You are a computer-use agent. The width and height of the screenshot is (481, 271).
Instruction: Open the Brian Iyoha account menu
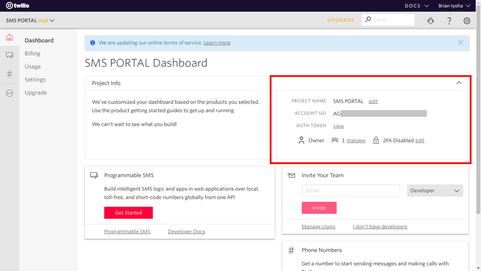click(454, 6)
